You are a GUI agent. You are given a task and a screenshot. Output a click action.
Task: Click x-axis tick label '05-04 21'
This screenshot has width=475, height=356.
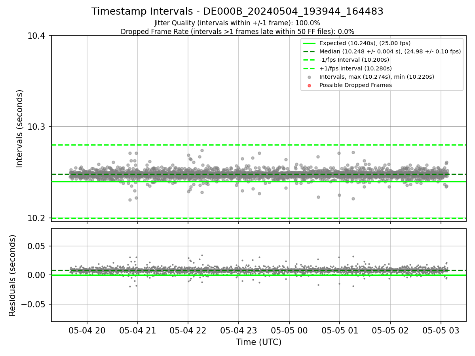pos(137,330)
